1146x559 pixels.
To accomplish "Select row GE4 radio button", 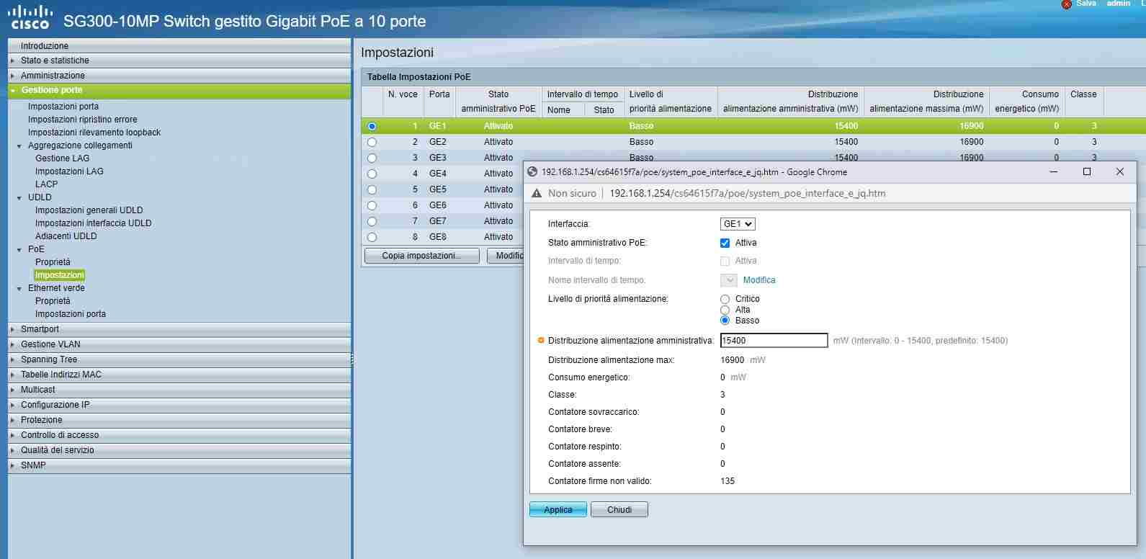I will pyautogui.click(x=372, y=174).
